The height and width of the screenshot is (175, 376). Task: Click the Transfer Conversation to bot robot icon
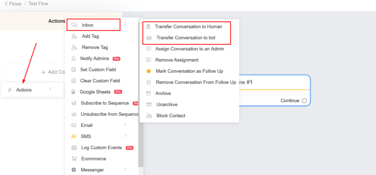(148, 38)
